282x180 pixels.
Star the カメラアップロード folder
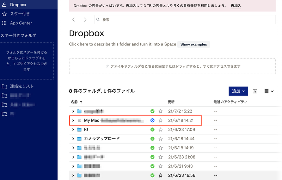point(161,139)
